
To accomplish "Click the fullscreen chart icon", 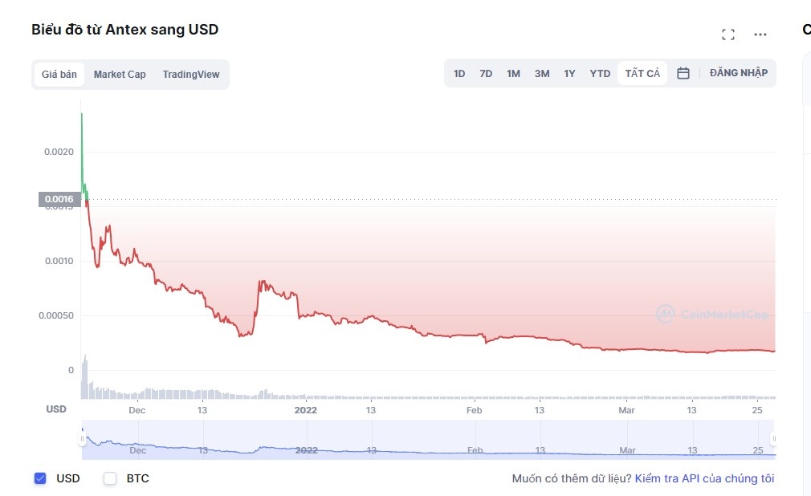I will click(x=728, y=35).
